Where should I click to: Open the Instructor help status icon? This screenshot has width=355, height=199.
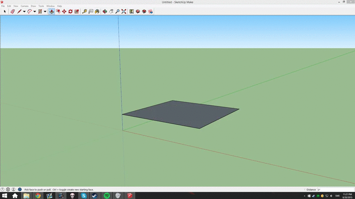pos(20,189)
